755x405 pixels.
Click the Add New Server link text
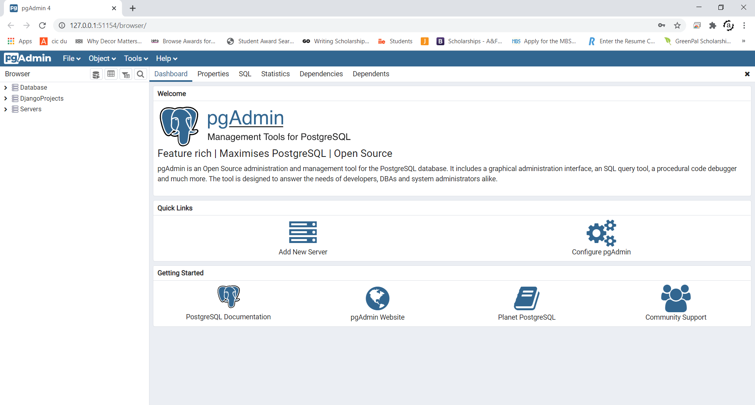point(303,252)
